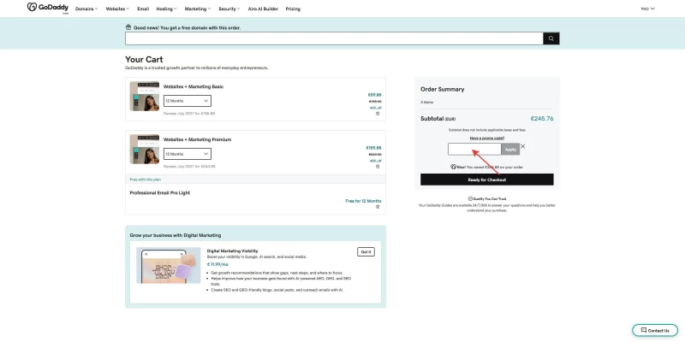Click the savings heart icon
This screenshot has width=685, height=342.
(x=454, y=167)
